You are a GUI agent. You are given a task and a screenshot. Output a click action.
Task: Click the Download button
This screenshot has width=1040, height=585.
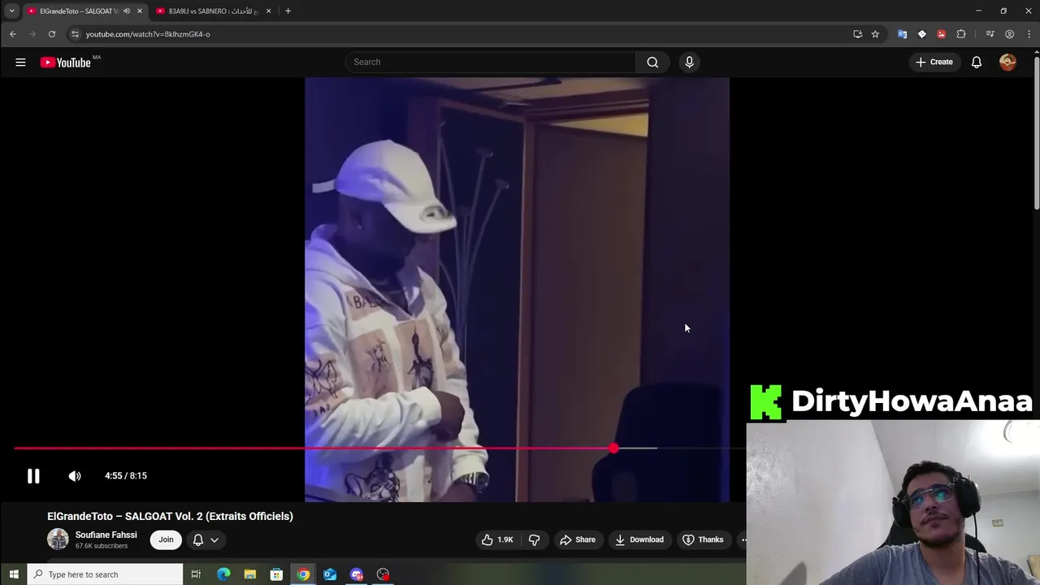pos(639,539)
